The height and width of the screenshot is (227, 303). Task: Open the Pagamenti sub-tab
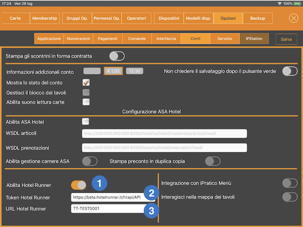pos(108,39)
